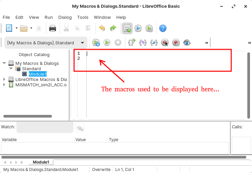
Task: Switch to the Module1 tab at bottom
Action: (x=41, y=162)
